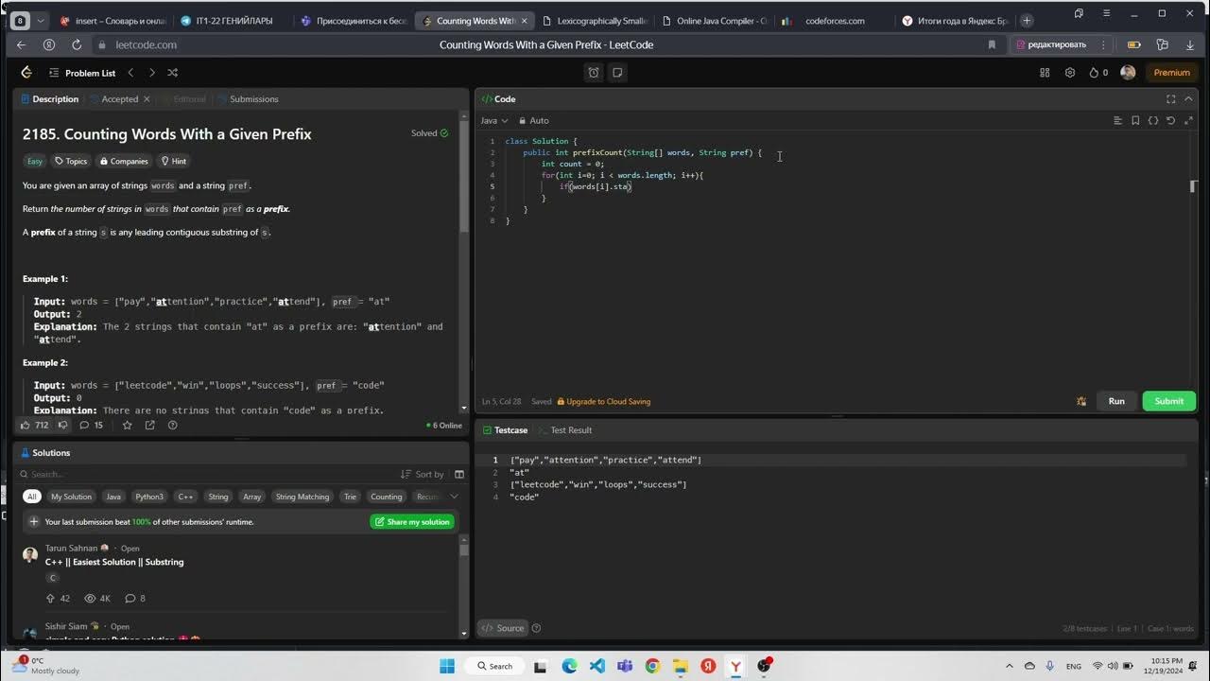Switch to the Description tab
This screenshot has height=681, width=1210.
click(49, 99)
